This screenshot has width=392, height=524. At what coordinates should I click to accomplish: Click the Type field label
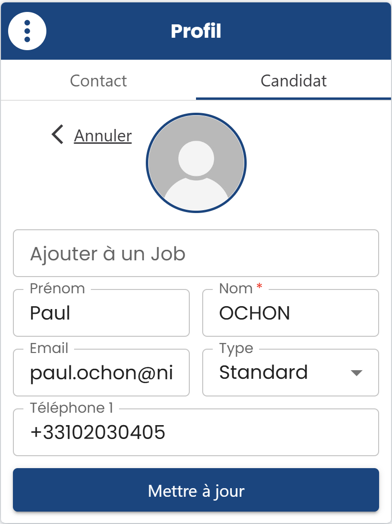coord(236,349)
